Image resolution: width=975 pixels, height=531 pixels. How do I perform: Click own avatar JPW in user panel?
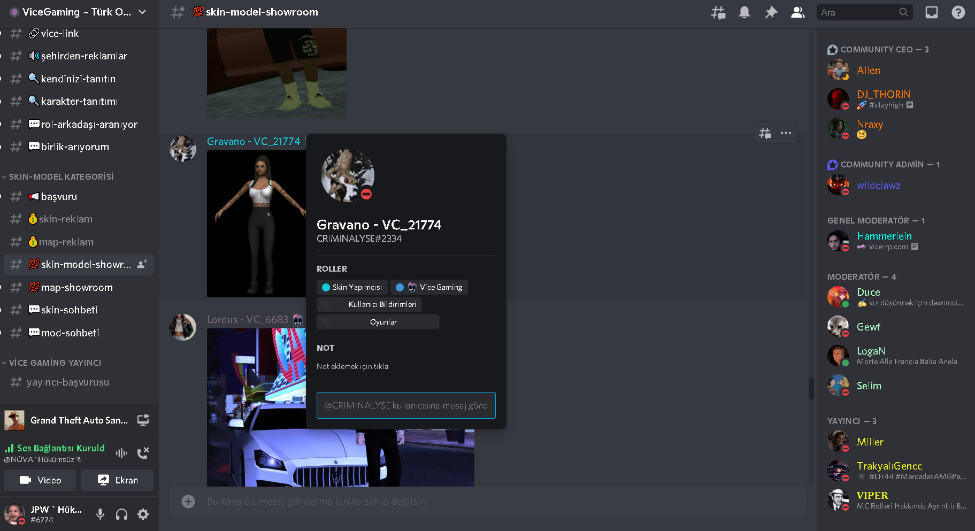point(14,514)
